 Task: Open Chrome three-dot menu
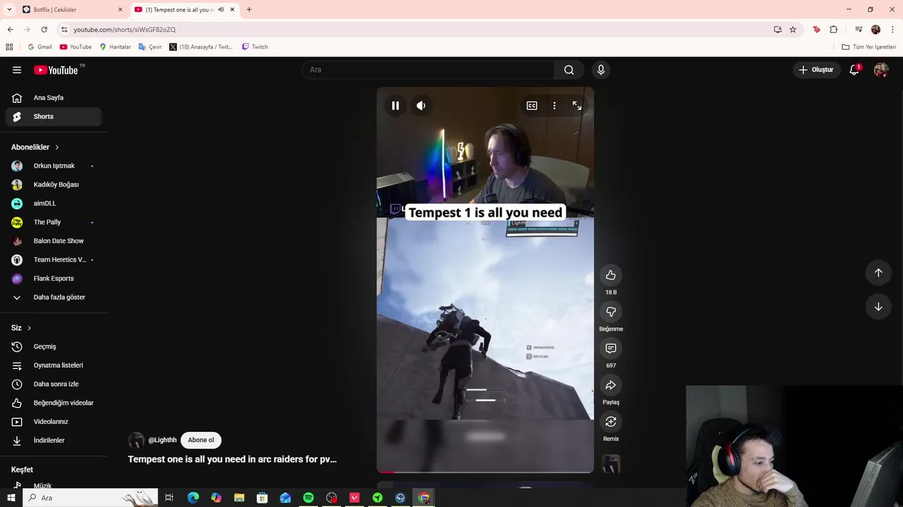click(892, 30)
